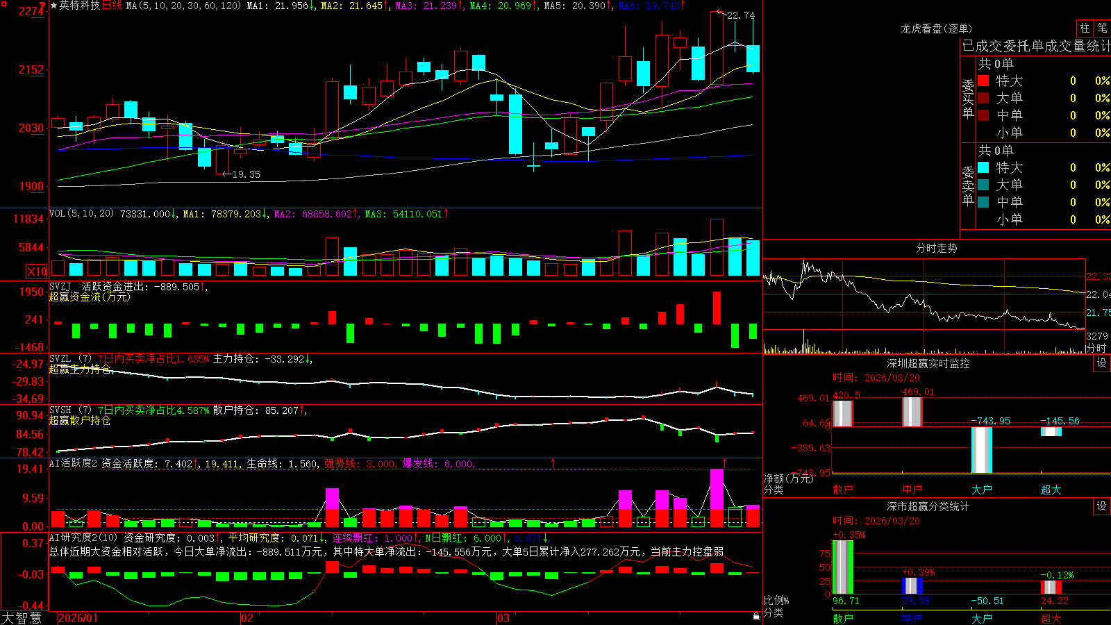This screenshot has width=1111, height=625.
Task: Click the teal 中单 sell-order legend square
Action: (983, 202)
